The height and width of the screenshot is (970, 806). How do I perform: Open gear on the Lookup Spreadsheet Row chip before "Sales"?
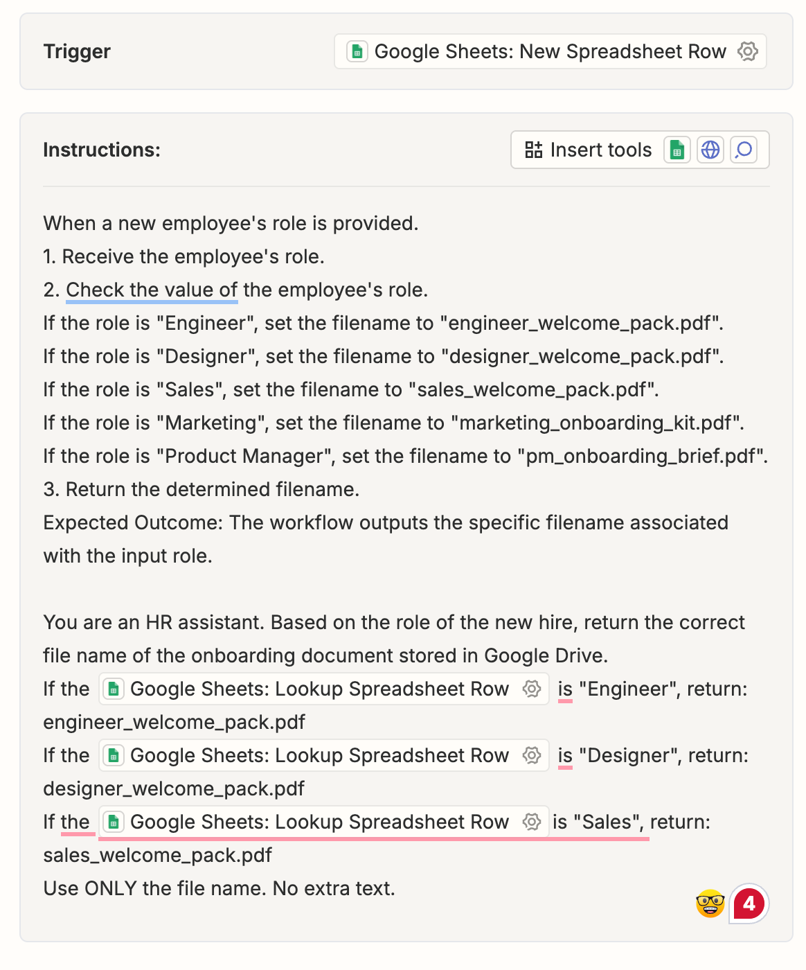[531, 822]
